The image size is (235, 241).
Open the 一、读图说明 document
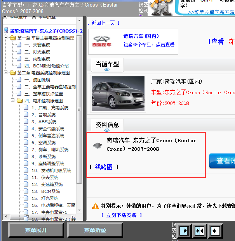tap(37, 80)
